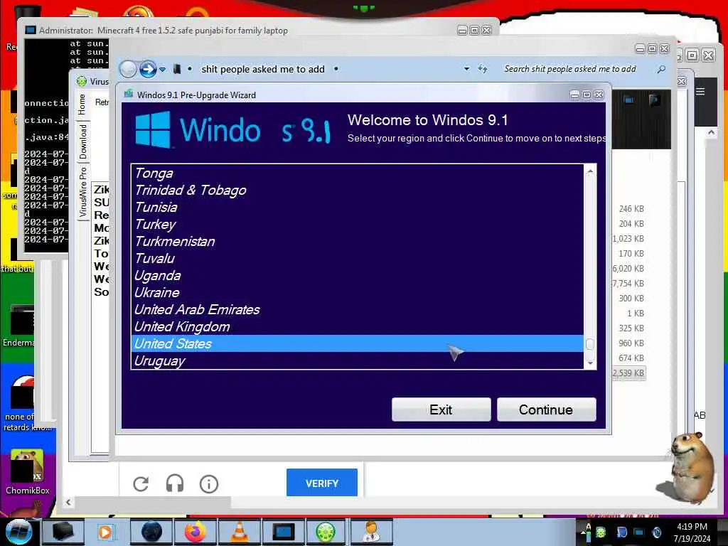Click the Explorer forward navigation button
The width and height of the screenshot is (728, 546).
(x=148, y=69)
